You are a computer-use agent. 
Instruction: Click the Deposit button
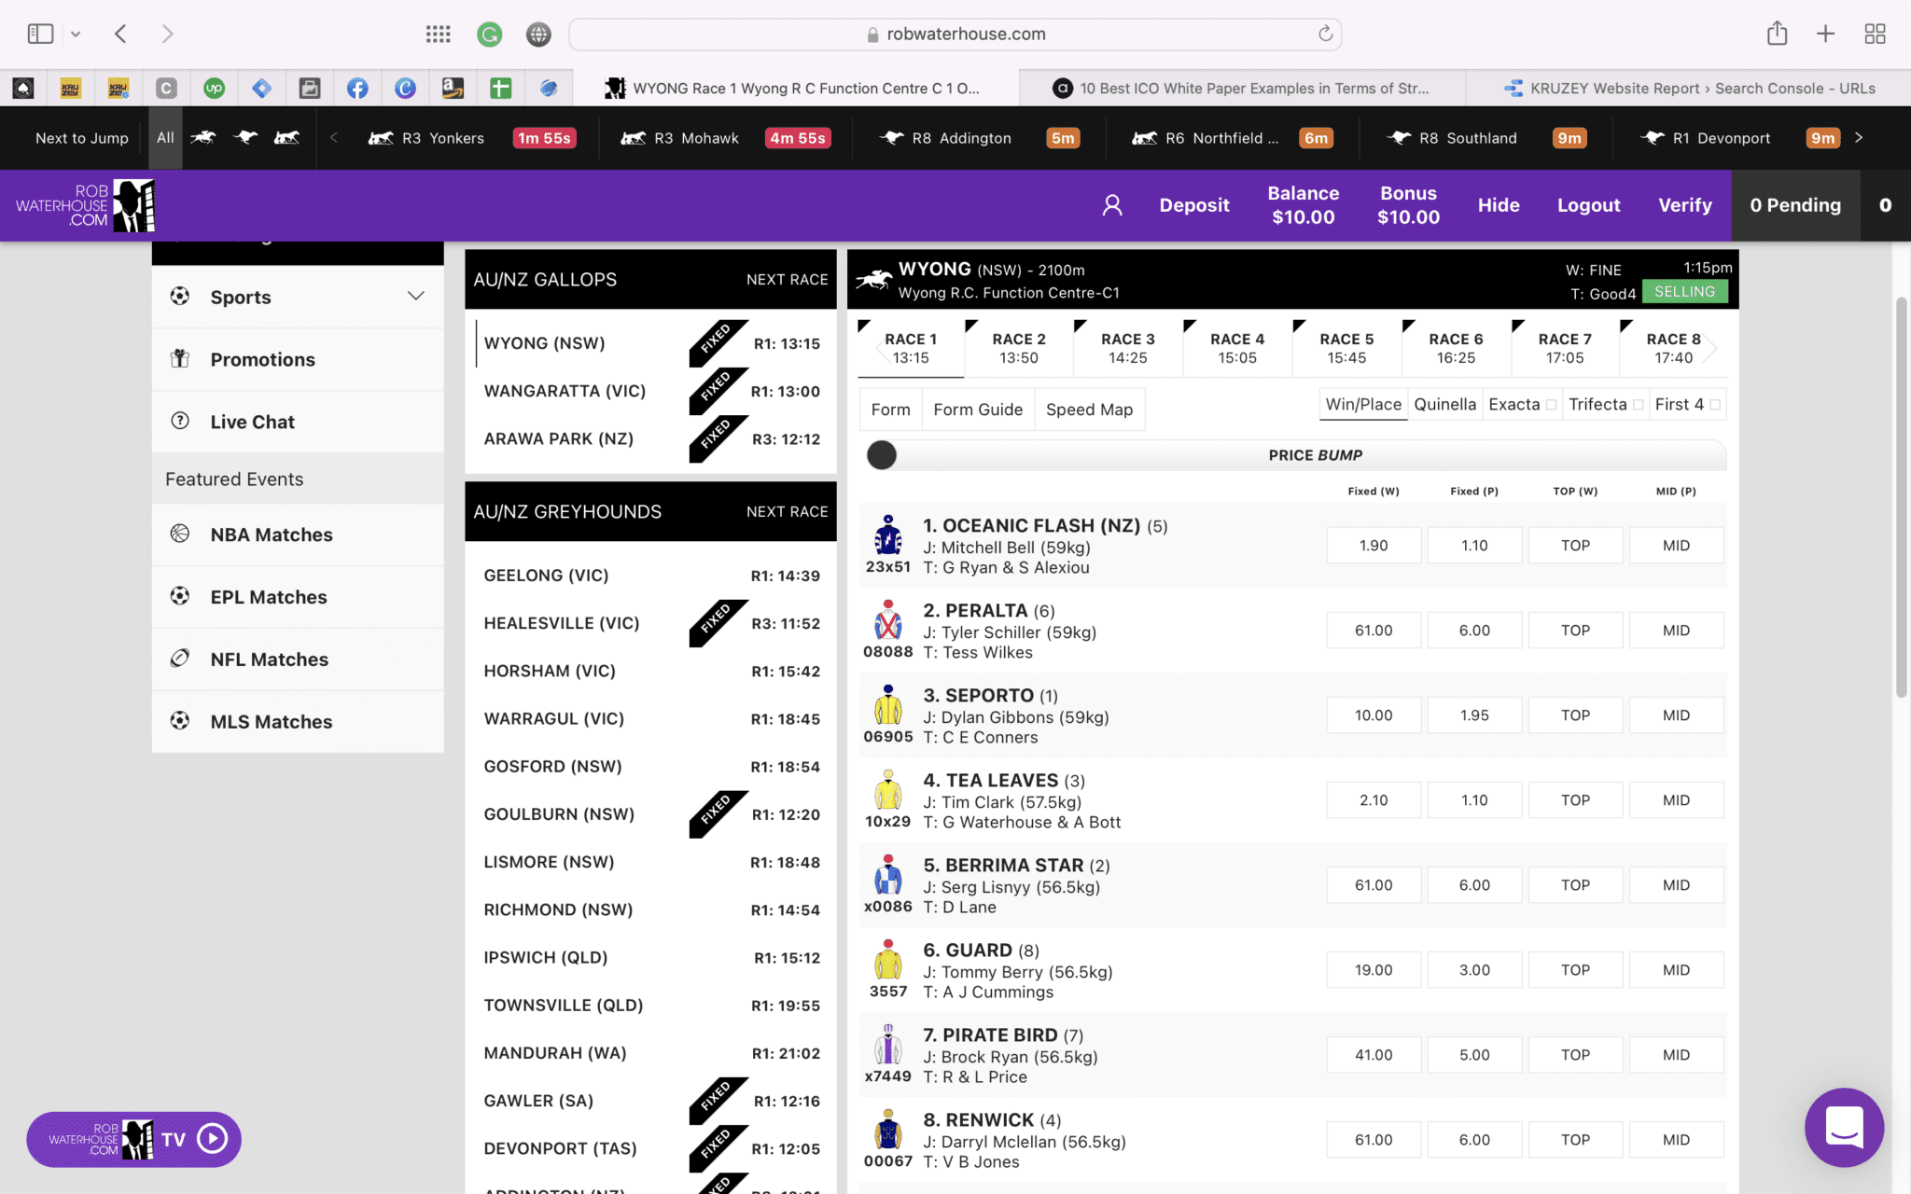[1193, 205]
